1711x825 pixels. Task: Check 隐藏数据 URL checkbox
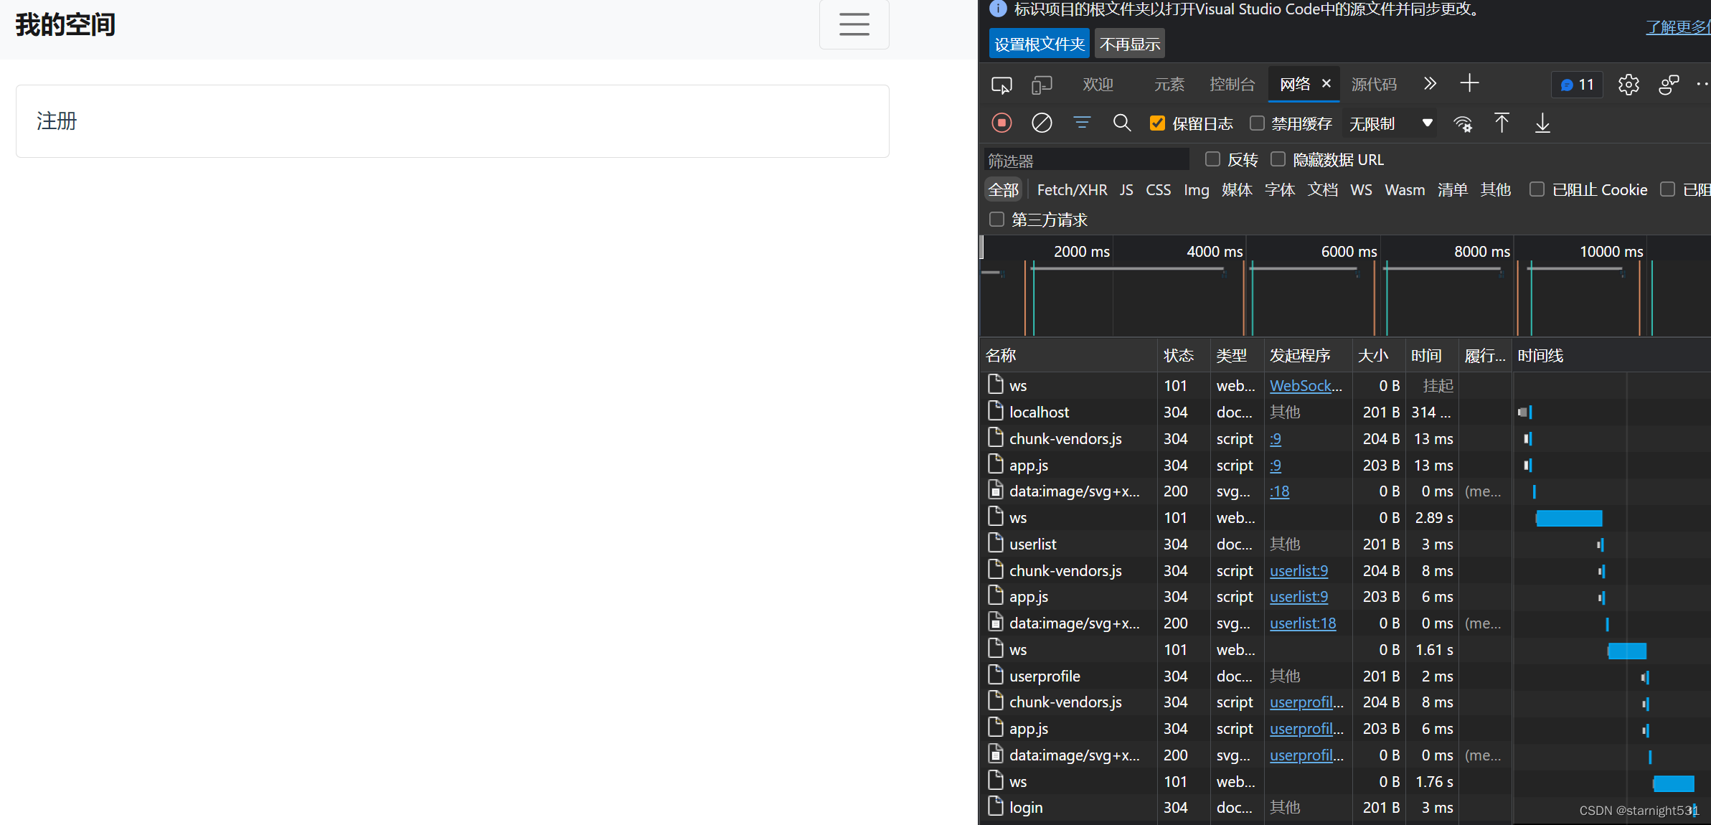1278,159
